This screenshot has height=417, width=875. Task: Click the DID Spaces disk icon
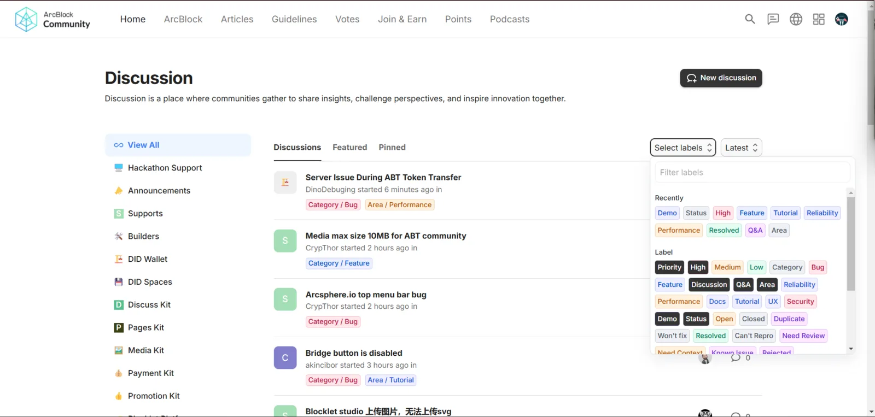(119, 282)
